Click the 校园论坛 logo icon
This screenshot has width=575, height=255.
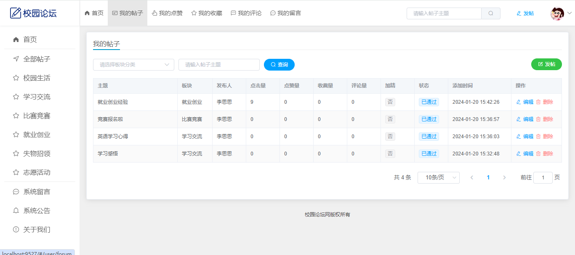point(16,13)
